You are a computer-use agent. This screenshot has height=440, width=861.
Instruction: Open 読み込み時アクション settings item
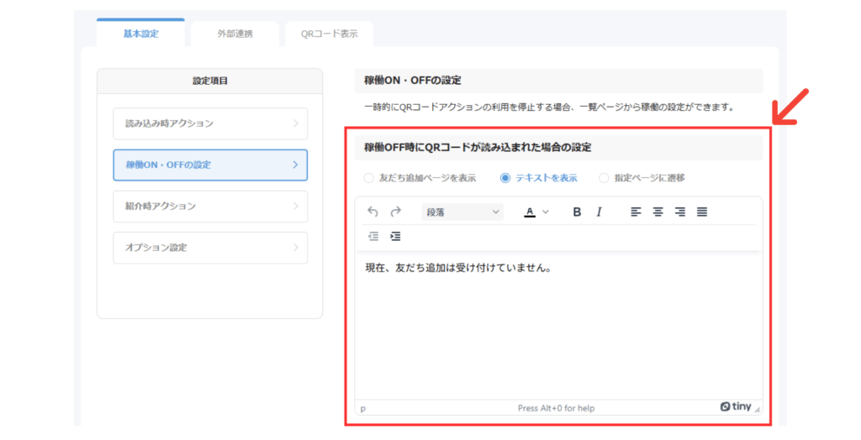coord(210,123)
